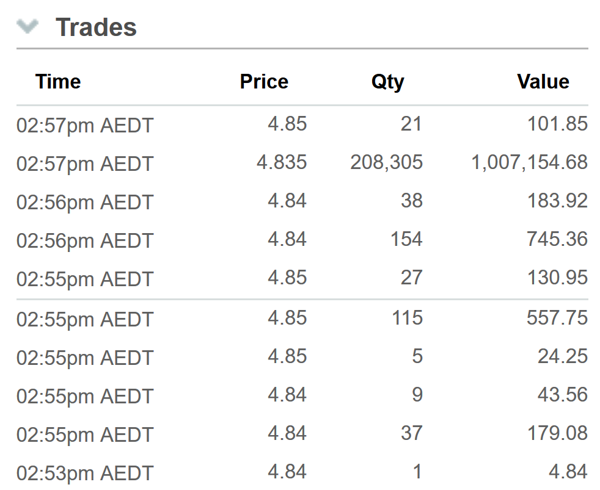600x490 pixels.
Task: Click the 24.25 value trade row
Action: click(302, 356)
